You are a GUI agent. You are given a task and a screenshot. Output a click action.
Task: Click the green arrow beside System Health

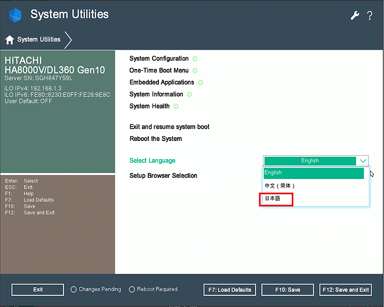tap(176, 106)
